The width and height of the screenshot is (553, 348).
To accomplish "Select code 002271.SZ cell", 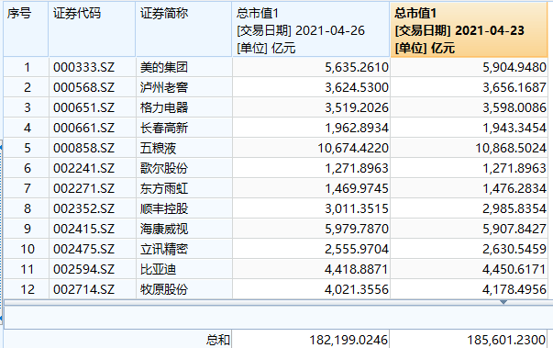I will tap(92, 188).
